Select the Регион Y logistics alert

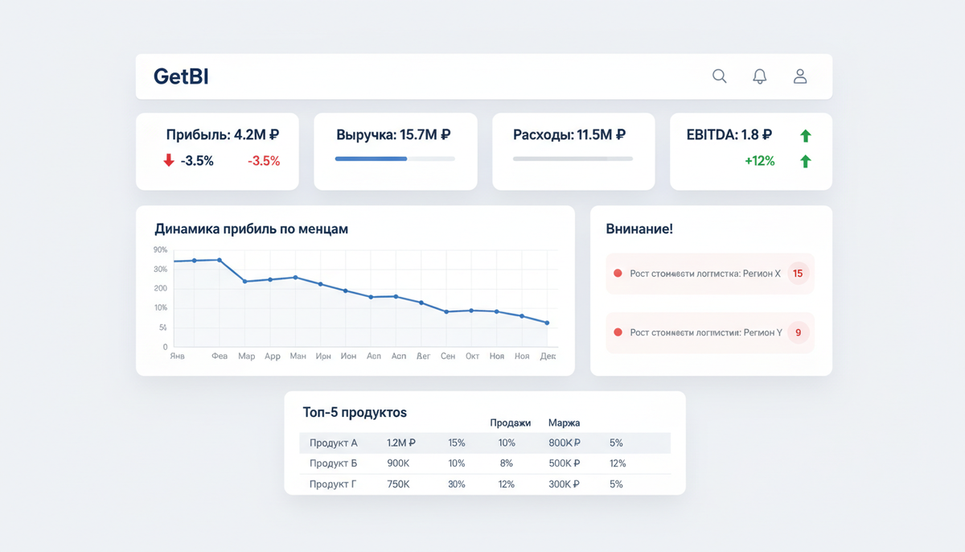click(710, 332)
